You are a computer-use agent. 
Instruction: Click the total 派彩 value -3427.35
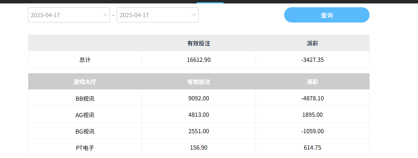[312, 60]
